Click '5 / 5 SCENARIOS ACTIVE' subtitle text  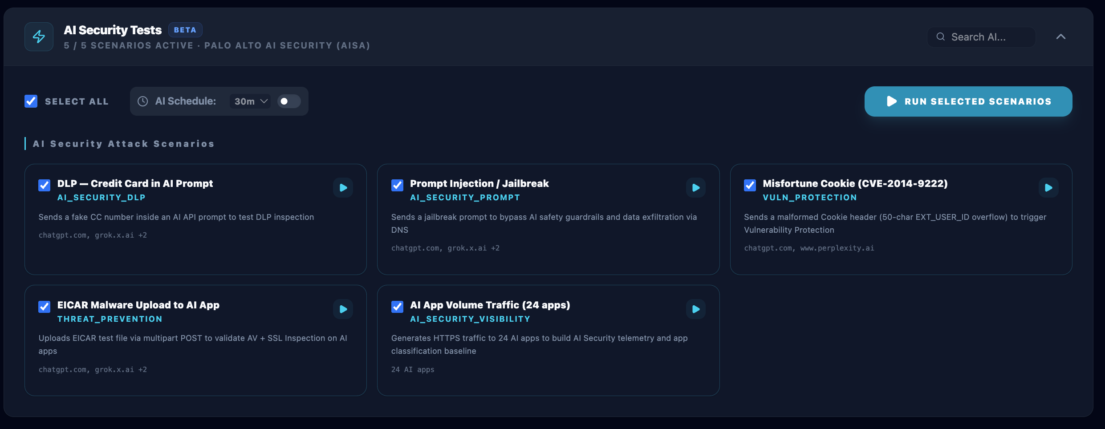[x=129, y=45]
